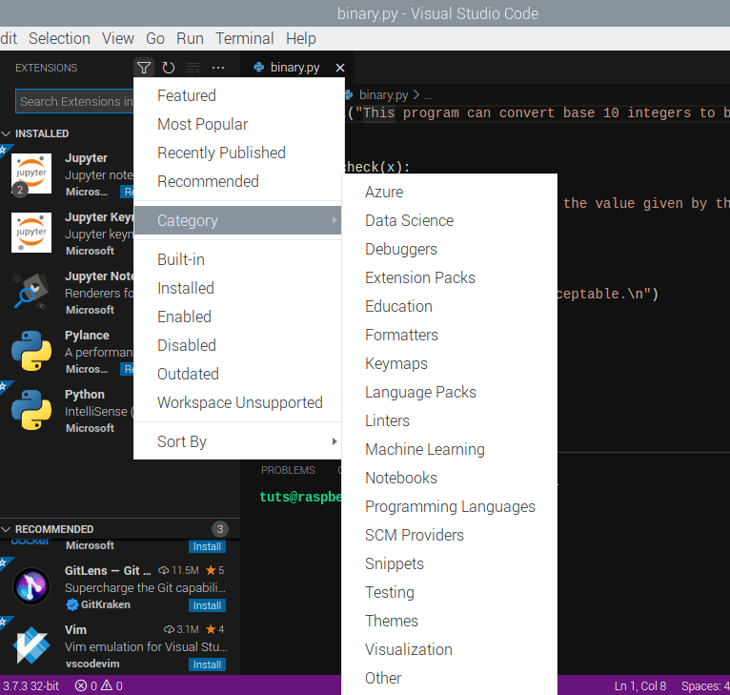Select the Azure category
Image resolution: width=730 pixels, height=695 pixels.
(449, 192)
